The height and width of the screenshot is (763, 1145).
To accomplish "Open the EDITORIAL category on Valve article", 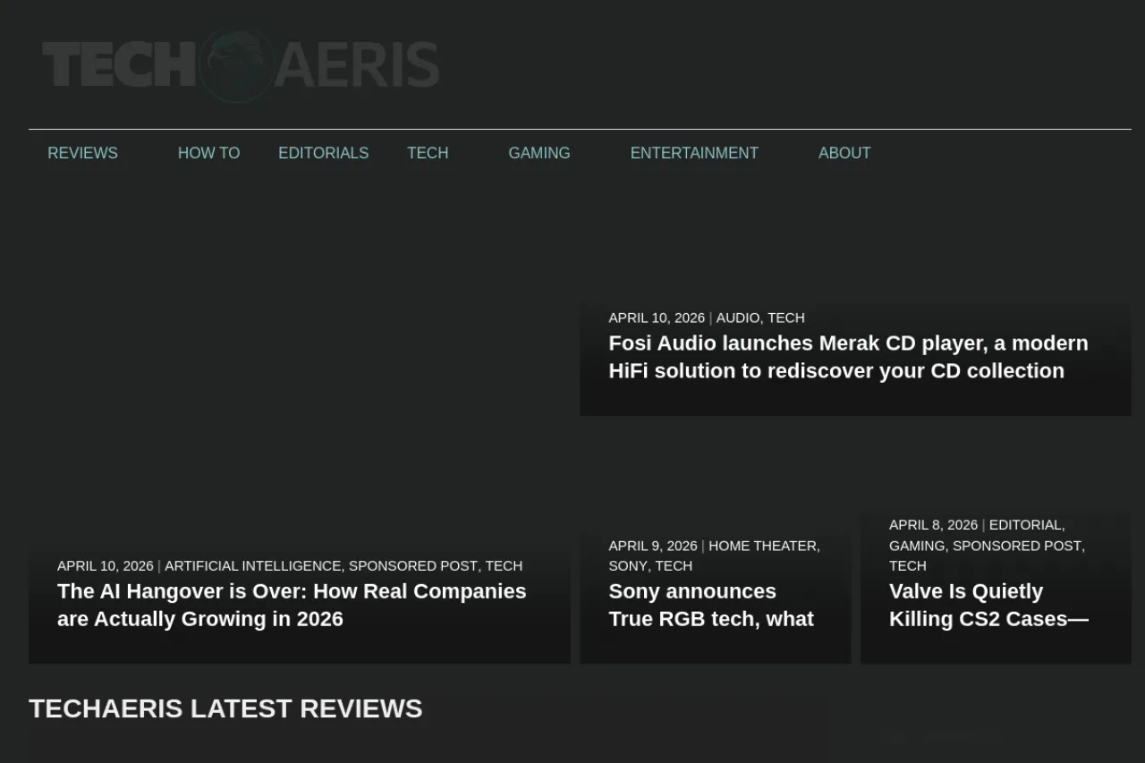I will pyautogui.click(x=1025, y=525).
